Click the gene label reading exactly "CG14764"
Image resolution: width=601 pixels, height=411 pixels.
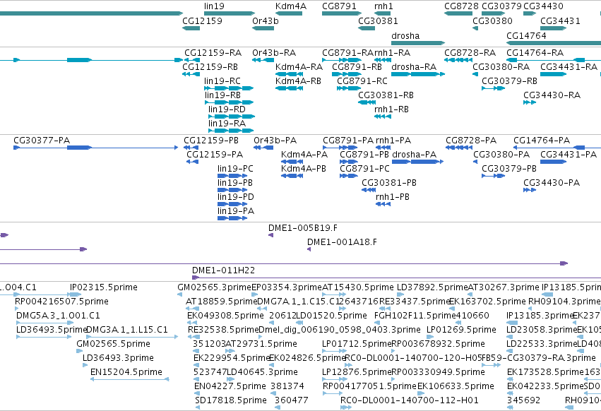coord(526,35)
